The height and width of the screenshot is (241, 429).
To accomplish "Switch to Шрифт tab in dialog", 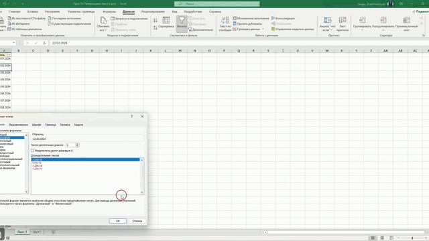I will pyautogui.click(x=36, y=125).
